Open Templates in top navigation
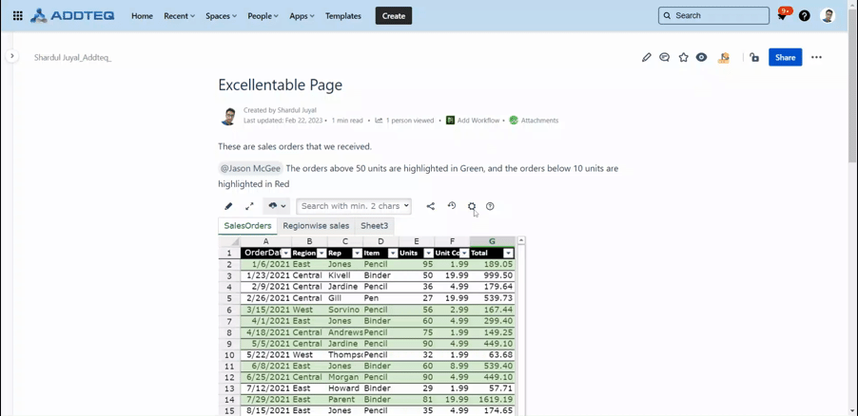Image resolution: width=858 pixels, height=416 pixels. [343, 16]
